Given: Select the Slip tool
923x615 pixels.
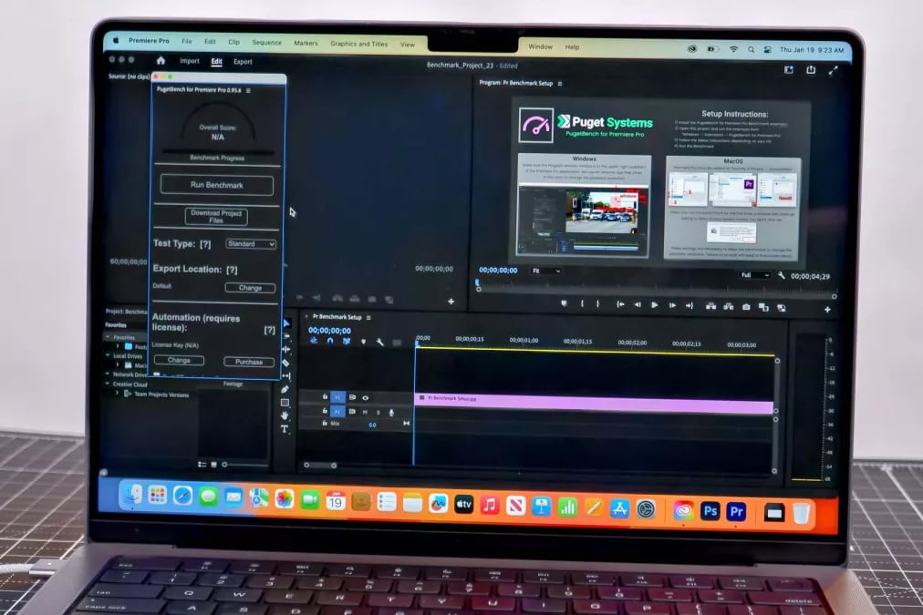Looking at the screenshot, I should point(286,375).
